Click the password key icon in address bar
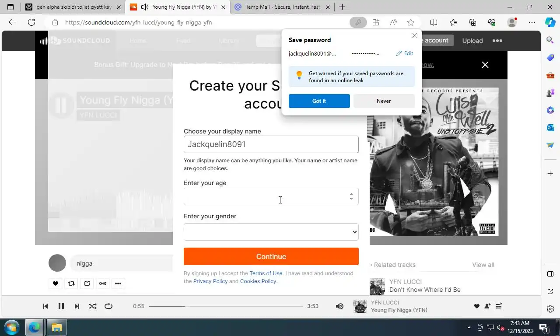The image size is (560, 336). click(358, 22)
